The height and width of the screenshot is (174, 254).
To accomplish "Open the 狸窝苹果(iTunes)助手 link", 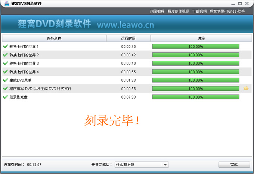I will [x=227, y=11].
